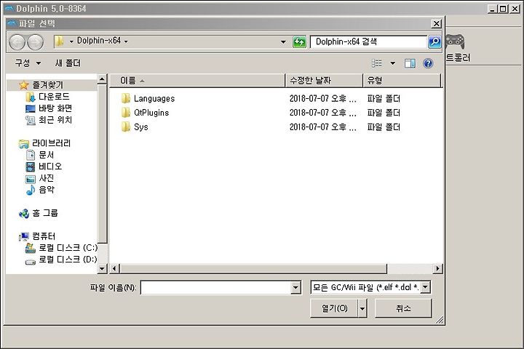The image size is (524, 349).
Task: Click the 파일 이름 text field
Action: tap(215, 287)
